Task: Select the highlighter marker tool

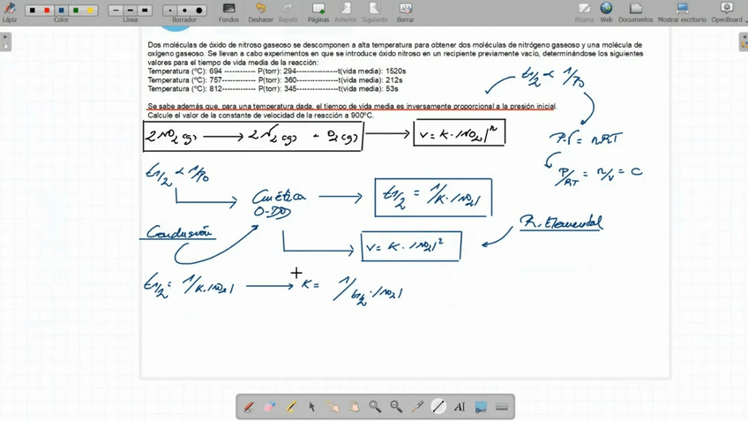Action: [x=290, y=407]
